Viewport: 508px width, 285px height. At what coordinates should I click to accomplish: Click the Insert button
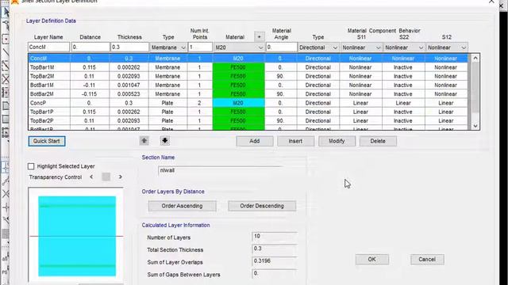coord(295,141)
